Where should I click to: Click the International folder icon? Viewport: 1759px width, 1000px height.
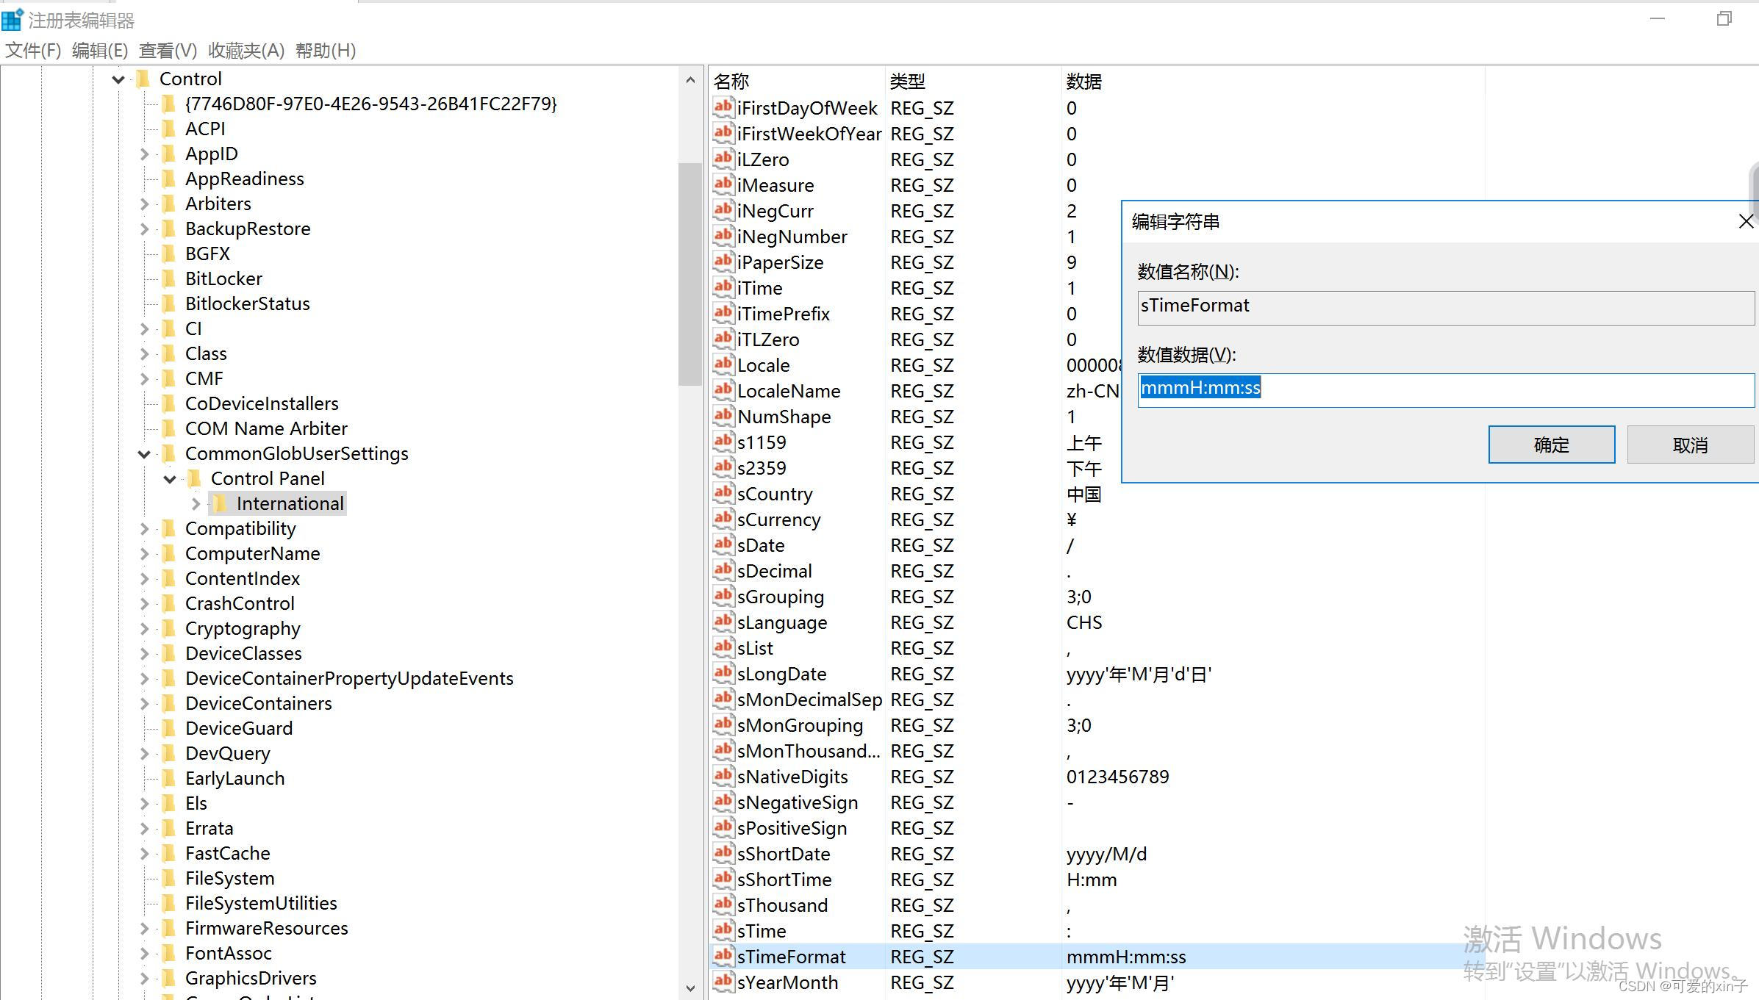221,503
